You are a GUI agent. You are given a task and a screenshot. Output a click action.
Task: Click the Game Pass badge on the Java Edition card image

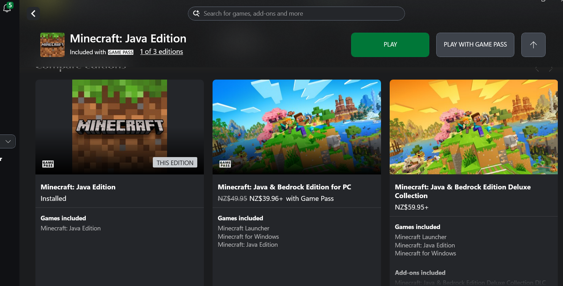48,164
